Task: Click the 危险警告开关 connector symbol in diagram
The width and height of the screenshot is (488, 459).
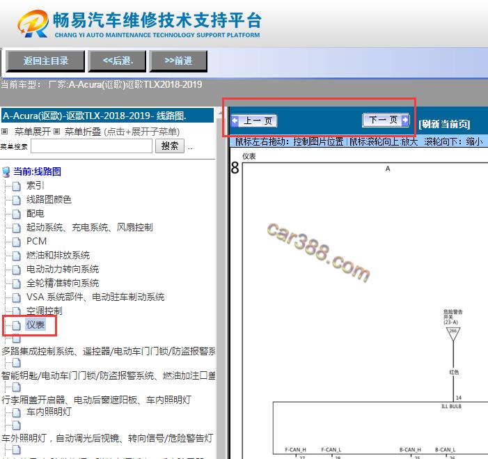Action: point(453,334)
